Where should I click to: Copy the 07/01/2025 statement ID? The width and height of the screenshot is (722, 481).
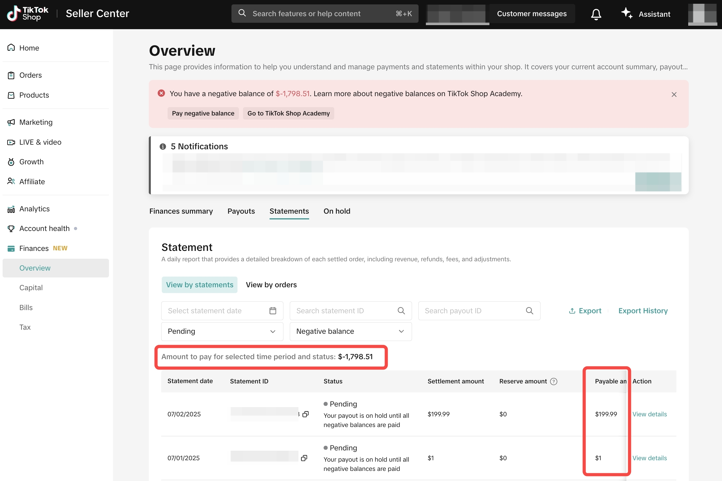304,458
